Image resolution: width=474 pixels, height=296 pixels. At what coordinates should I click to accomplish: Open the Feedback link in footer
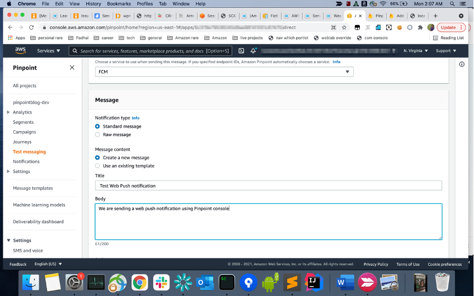coord(18,264)
